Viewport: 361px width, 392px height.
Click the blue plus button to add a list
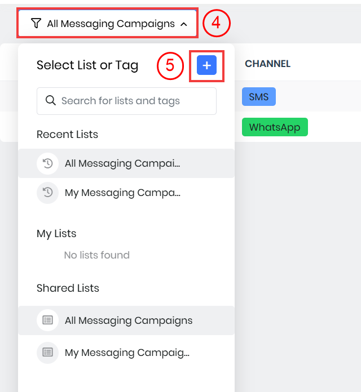click(206, 66)
